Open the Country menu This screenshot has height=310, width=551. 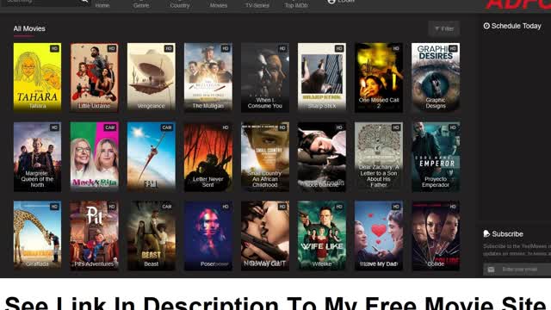point(180,5)
